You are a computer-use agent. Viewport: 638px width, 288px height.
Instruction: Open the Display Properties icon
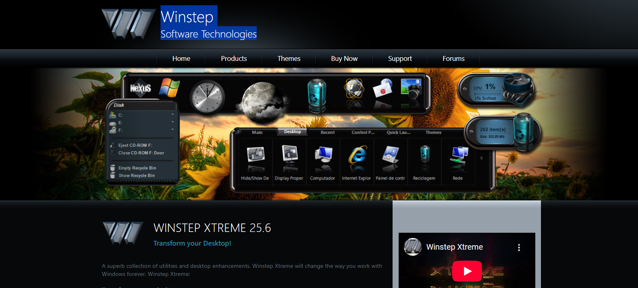[289, 154]
